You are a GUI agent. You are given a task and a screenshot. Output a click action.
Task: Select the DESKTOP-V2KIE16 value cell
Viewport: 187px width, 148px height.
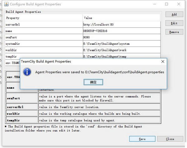122,31
